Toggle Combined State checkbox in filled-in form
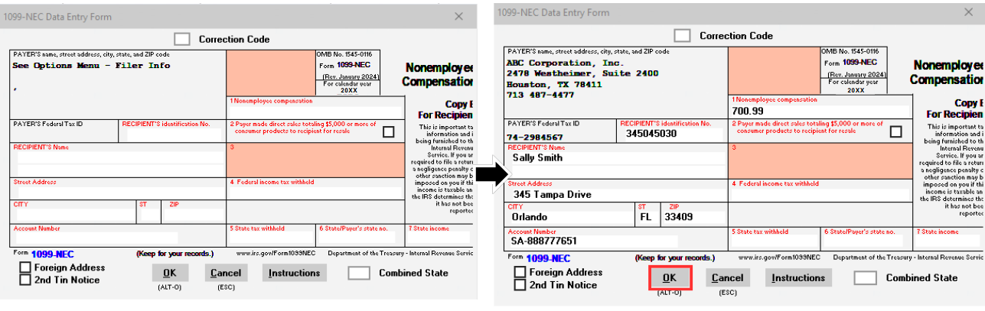This screenshot has height=311, width=985. 865,278
